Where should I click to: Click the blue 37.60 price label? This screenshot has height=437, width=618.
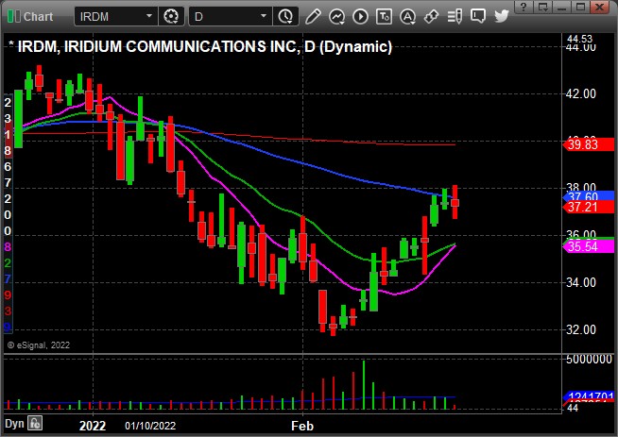coord(589,195)
